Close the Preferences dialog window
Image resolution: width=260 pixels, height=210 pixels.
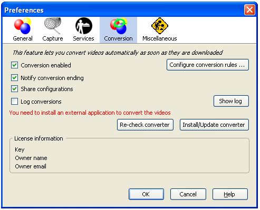pos(249,10)
